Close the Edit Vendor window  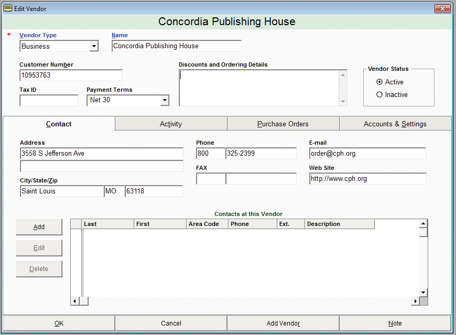pyautogui.click(x=442, y=8)
